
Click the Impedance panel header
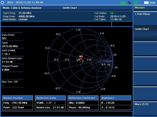116,98
